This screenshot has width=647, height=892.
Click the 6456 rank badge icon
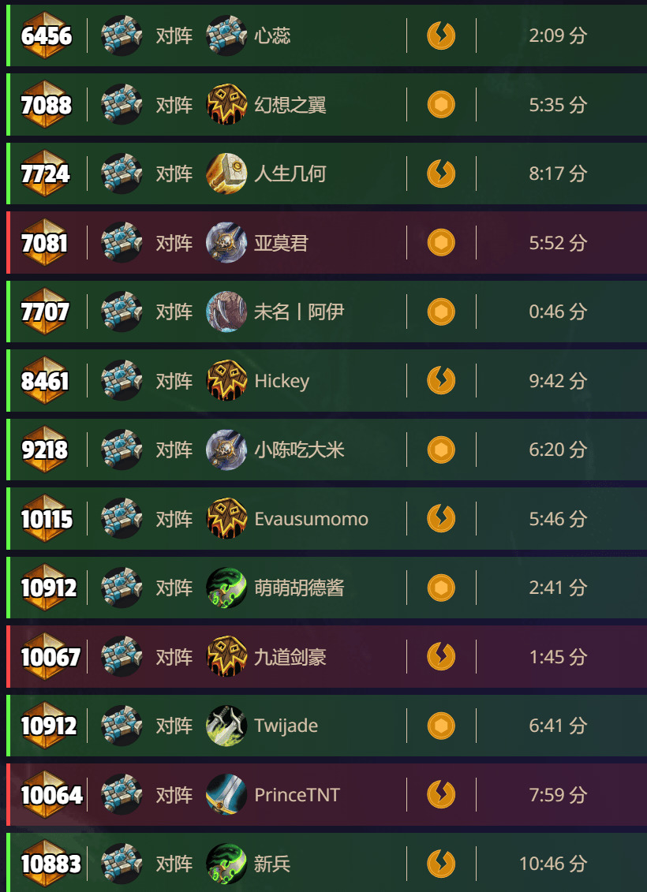pyautogui.click(x=47, y=35)
